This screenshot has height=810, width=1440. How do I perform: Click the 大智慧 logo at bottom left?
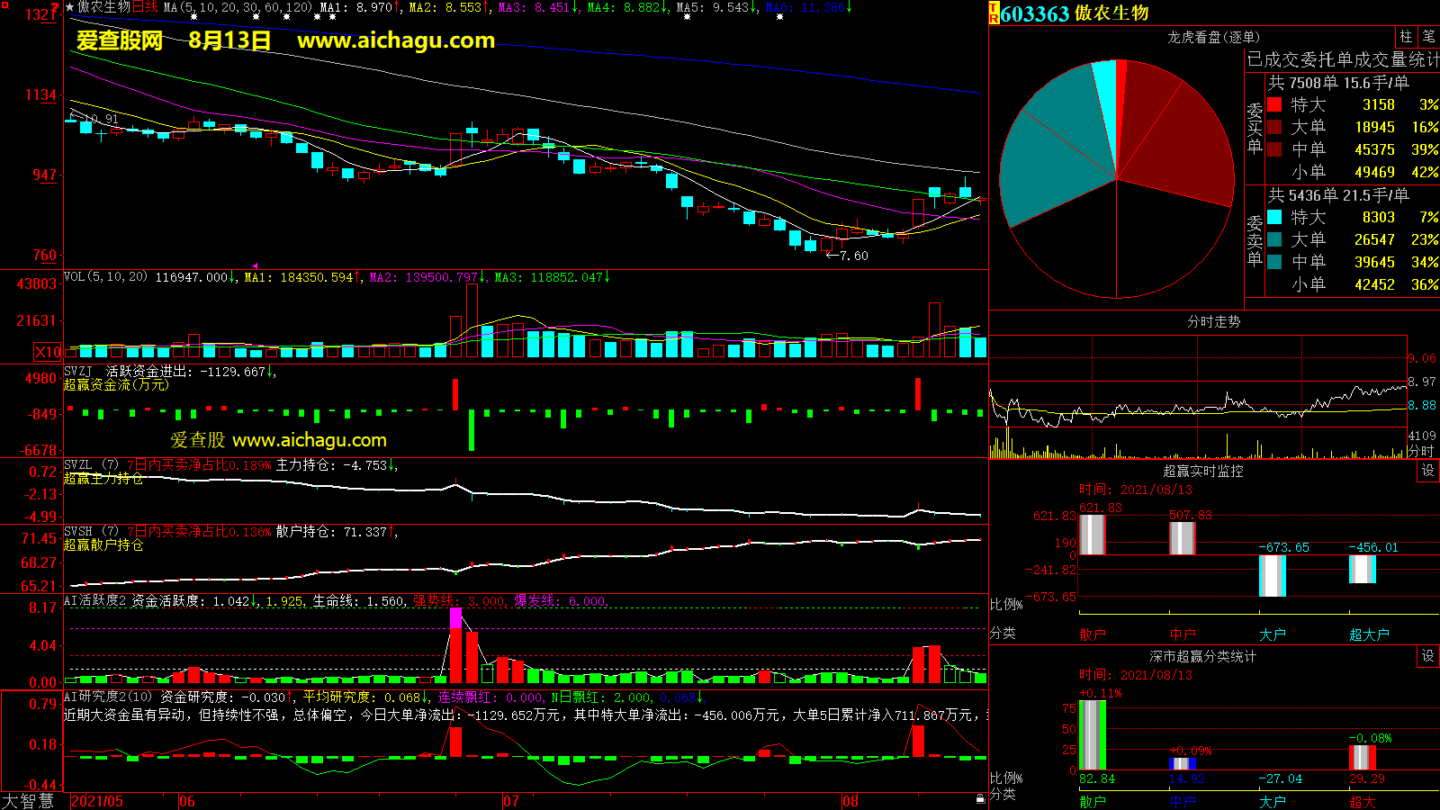[x=28, y=801]
